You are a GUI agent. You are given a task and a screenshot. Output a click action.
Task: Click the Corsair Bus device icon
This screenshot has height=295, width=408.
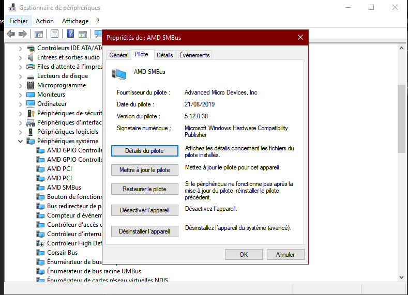[40, 253]
